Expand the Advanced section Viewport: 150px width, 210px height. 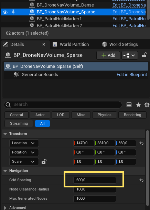tap(5, 208)
